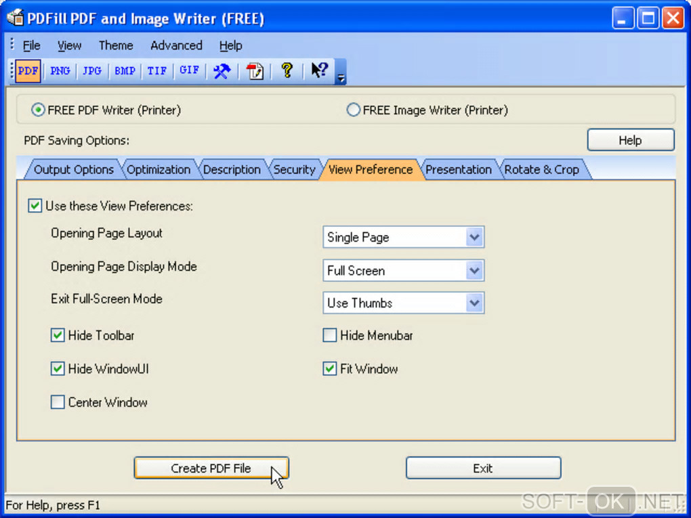Open the Help menu in menu bar

(230, 45)
